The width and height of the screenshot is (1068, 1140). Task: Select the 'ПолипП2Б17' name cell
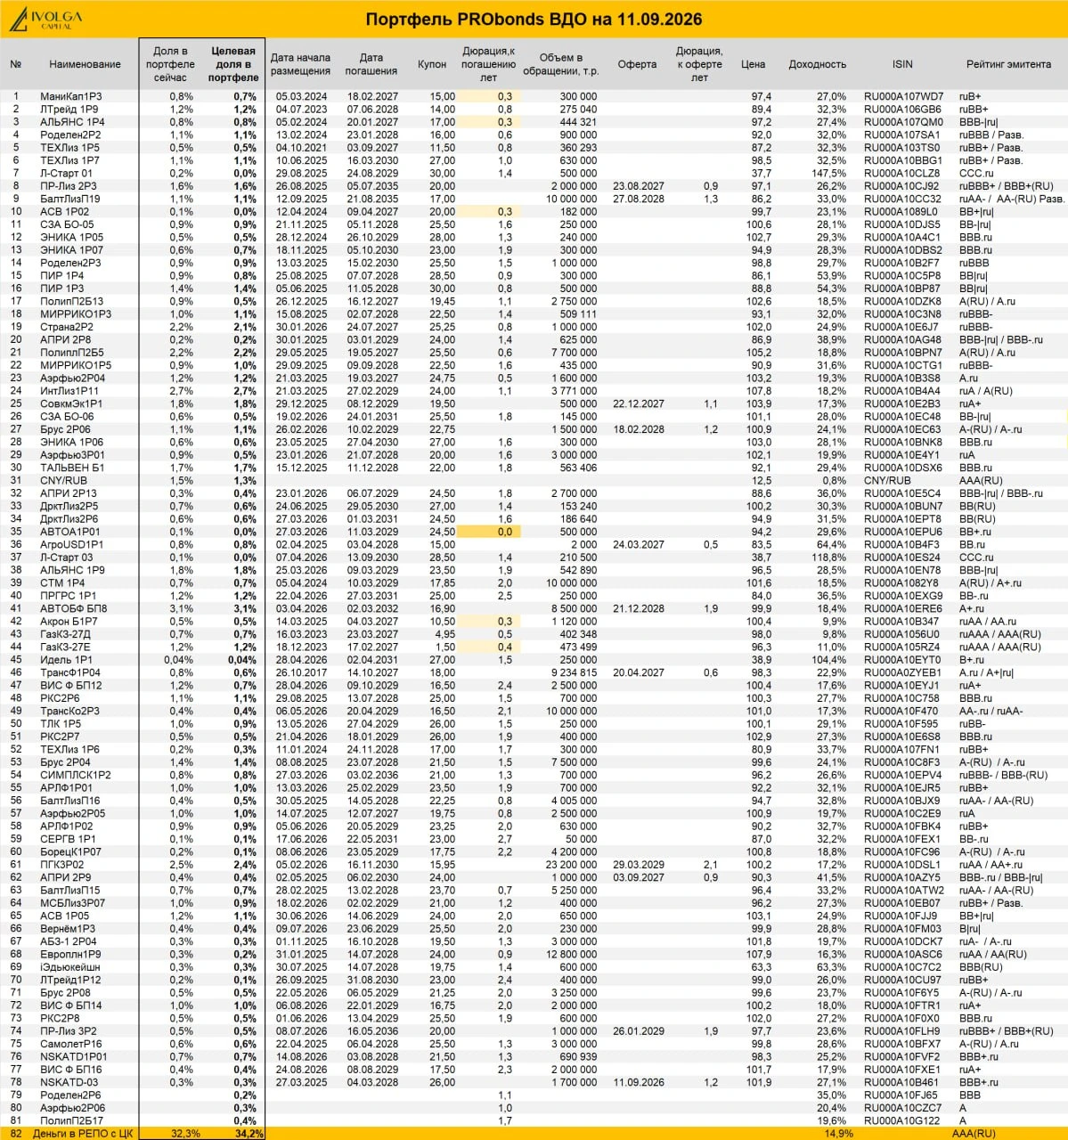point(72,1120)
